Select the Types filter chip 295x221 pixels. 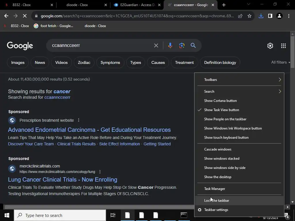coord(136,62)
